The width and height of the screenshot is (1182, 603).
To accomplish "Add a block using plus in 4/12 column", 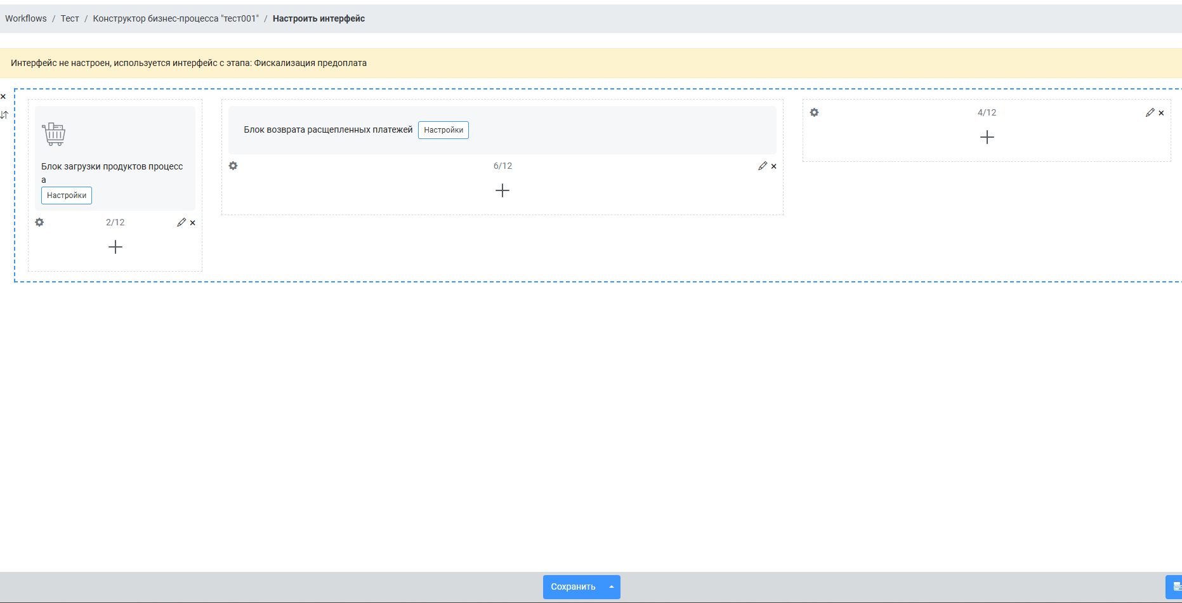I will [987, 137].
